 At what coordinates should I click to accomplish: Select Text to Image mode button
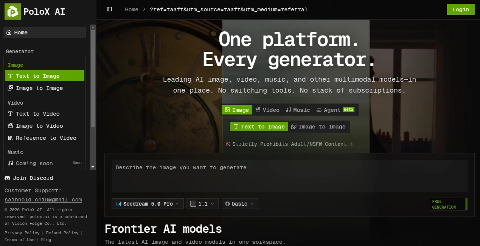[x=259, y=127]
